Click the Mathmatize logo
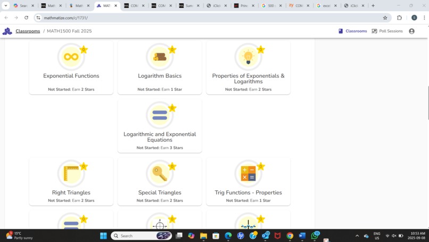 7,31
